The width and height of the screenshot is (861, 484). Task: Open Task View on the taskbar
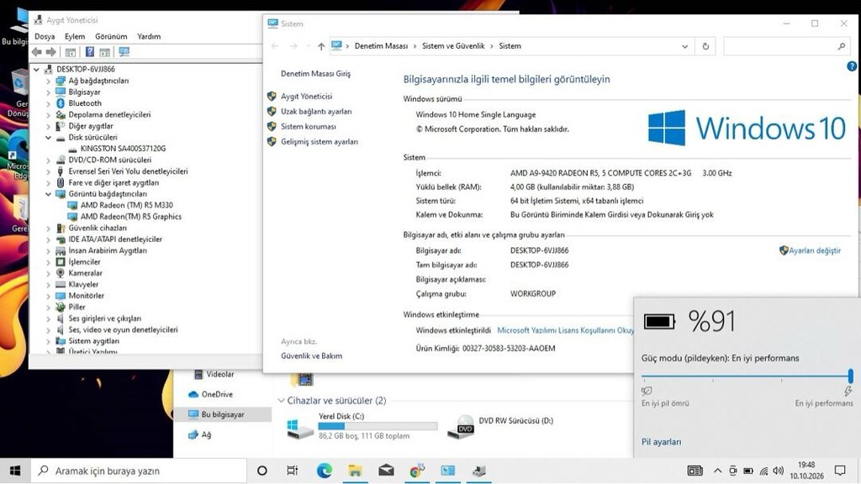point(292,471)
